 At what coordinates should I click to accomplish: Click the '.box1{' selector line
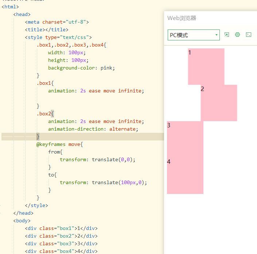click(x=45, y=83)
